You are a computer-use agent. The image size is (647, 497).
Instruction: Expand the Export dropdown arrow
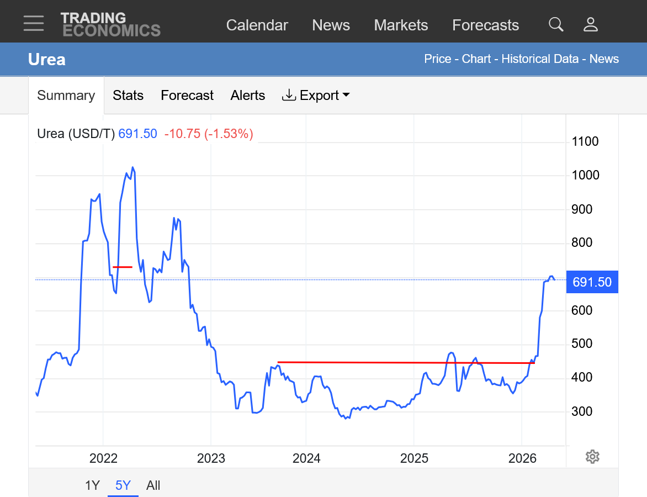[x=346, y=95]
